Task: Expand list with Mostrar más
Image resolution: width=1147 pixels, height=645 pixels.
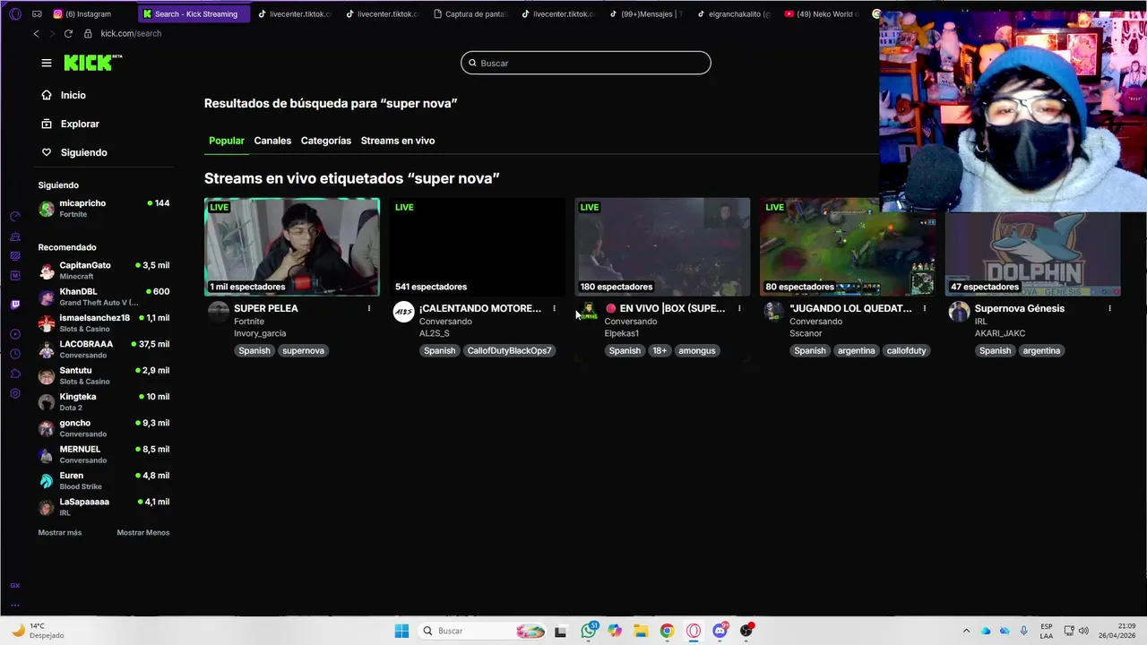Action: pos(60,533)
